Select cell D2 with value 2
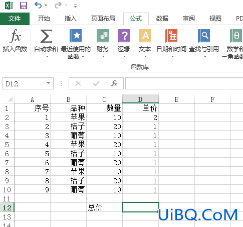Viewport: 243px width, 227px height. 140,117
